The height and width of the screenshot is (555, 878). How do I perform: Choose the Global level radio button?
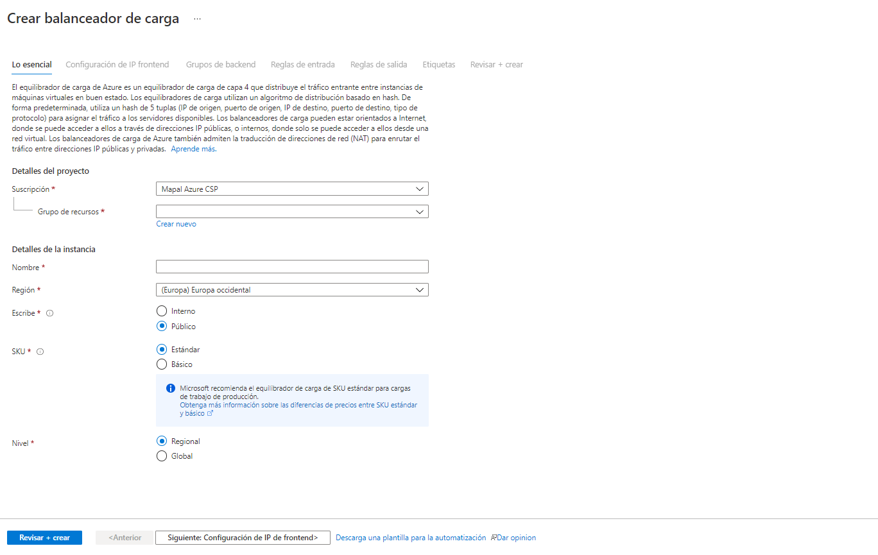tap(162, 456)
